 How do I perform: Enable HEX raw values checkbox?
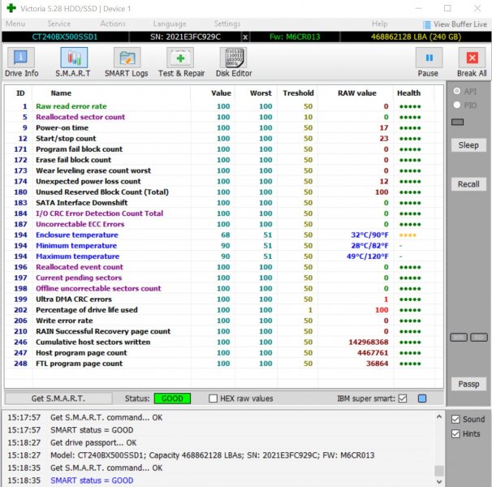213,399
